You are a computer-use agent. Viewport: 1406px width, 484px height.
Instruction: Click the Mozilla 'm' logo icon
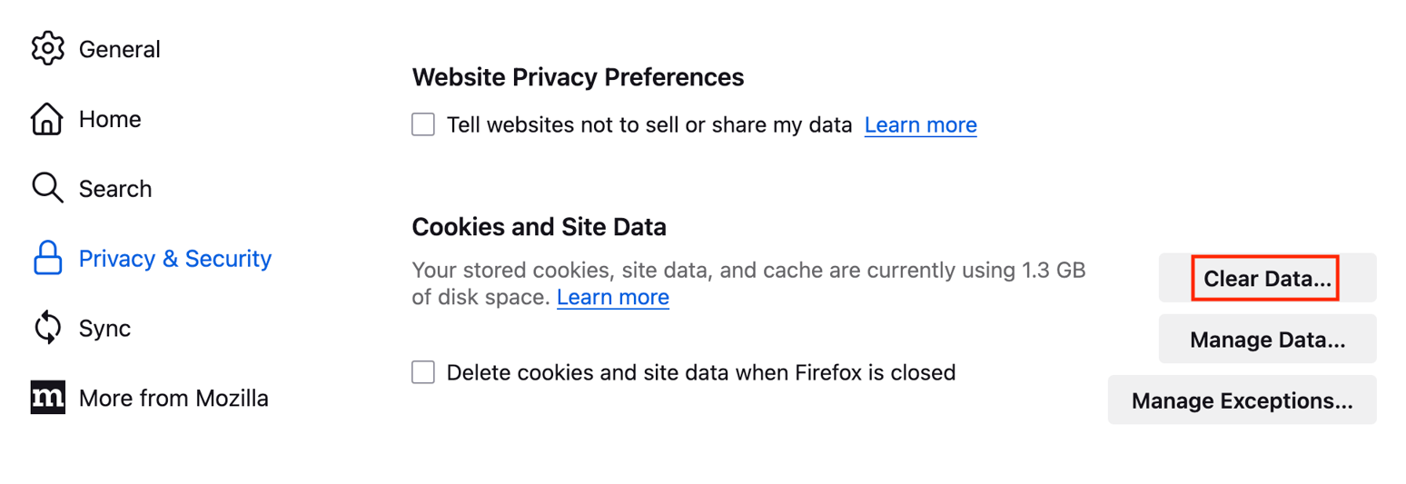tap(47, 399)
